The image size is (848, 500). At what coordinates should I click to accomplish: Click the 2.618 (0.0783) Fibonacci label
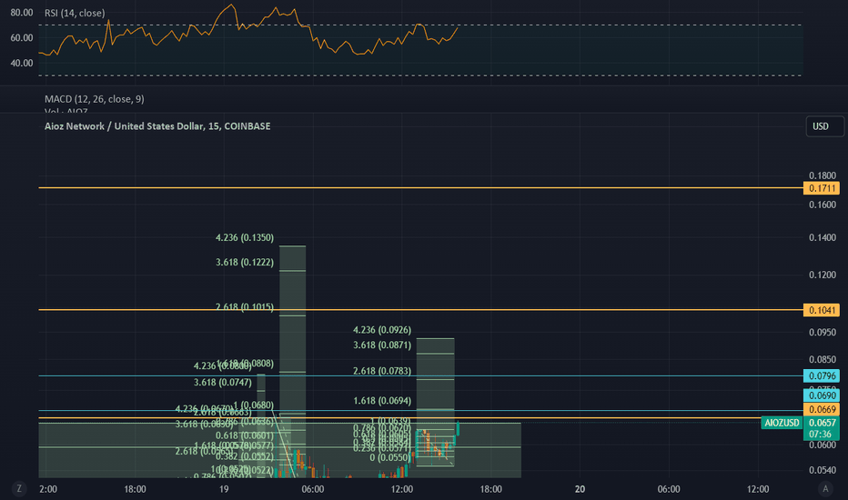pos(382,371)
